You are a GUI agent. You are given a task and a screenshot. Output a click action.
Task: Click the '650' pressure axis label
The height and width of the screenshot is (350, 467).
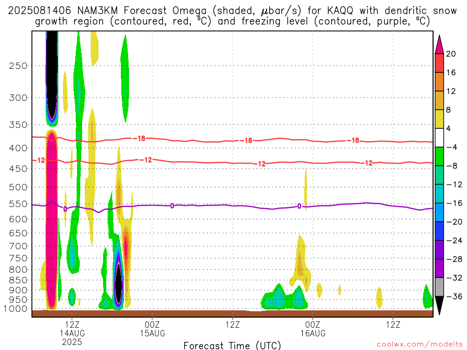click(x=18, y=233)
